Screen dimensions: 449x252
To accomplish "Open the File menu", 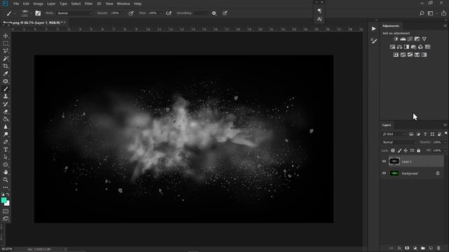I will (x=16, y=3).
